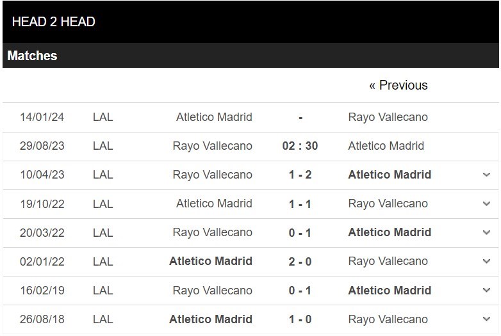Expand the 20/03/22 match row chevron

(x=486, y=232)
